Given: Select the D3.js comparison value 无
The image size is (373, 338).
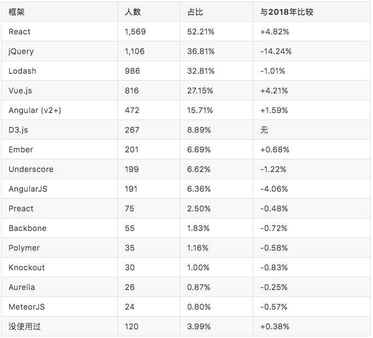Looking at the screenshot, I should [x=264, y=130].
